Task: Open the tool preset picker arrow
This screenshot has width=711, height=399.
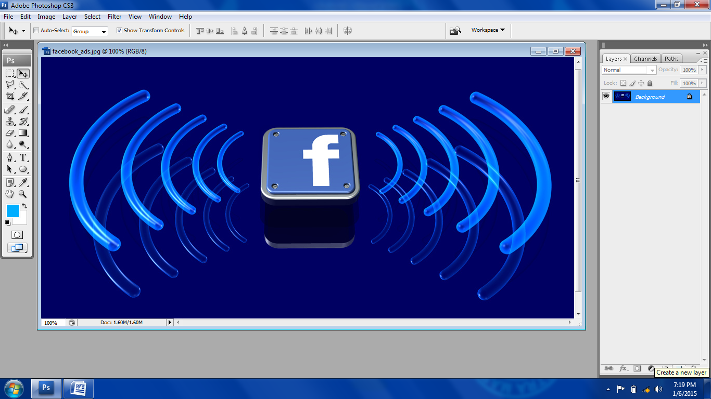Action: [23, 31]
